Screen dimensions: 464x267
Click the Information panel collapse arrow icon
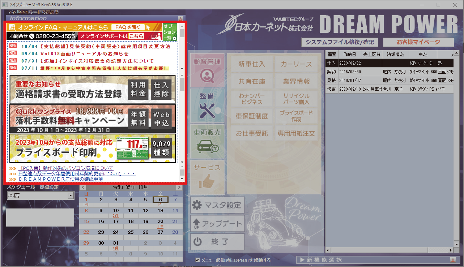(x=180, y=18)
